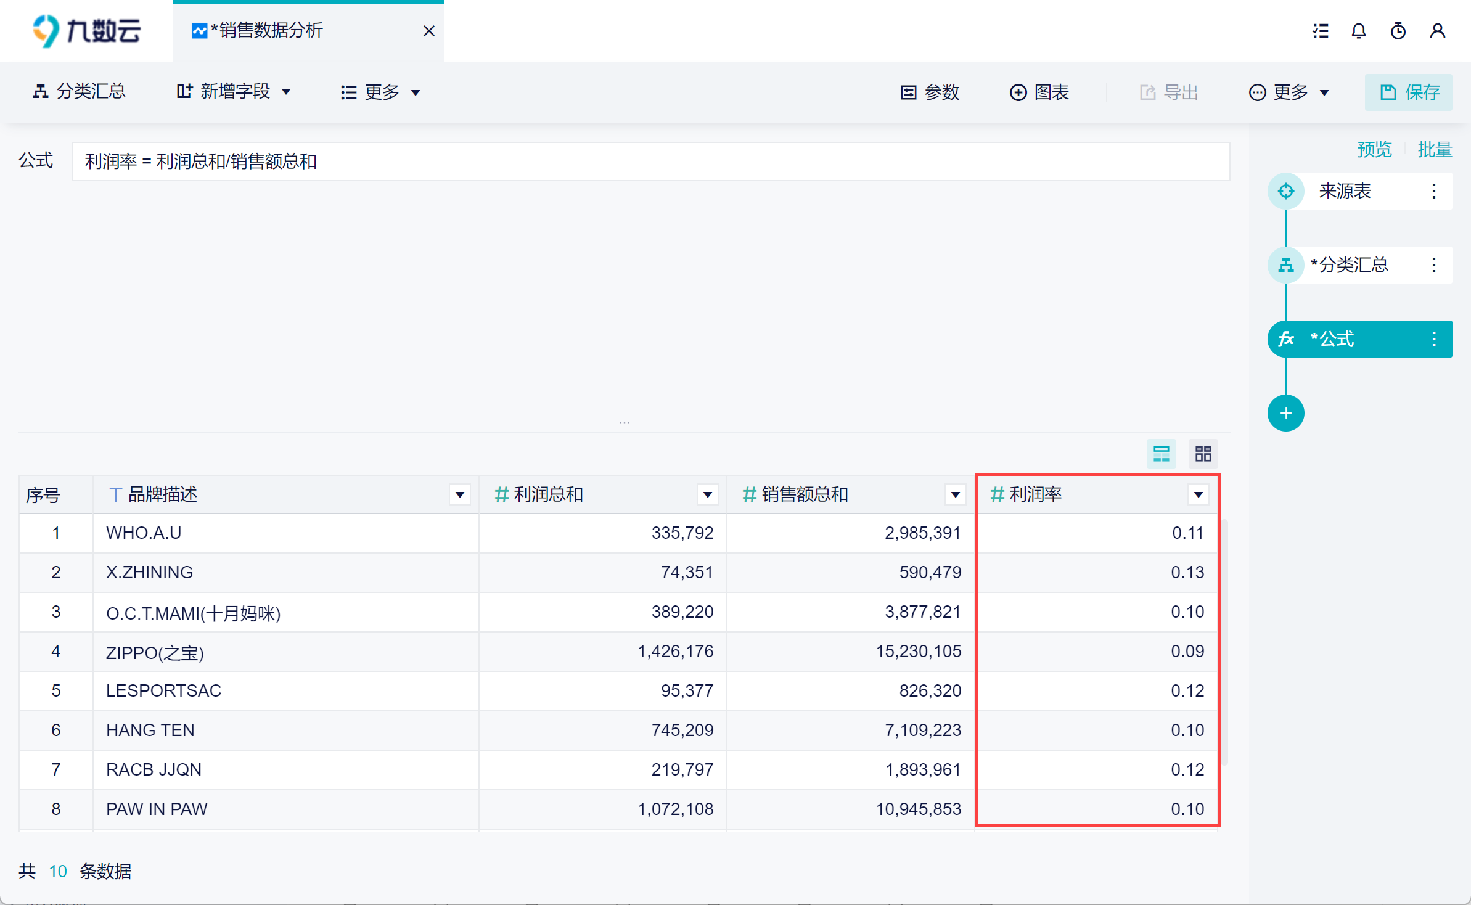
Task: Add a new step with plus button
Action: coord(1286,413)
